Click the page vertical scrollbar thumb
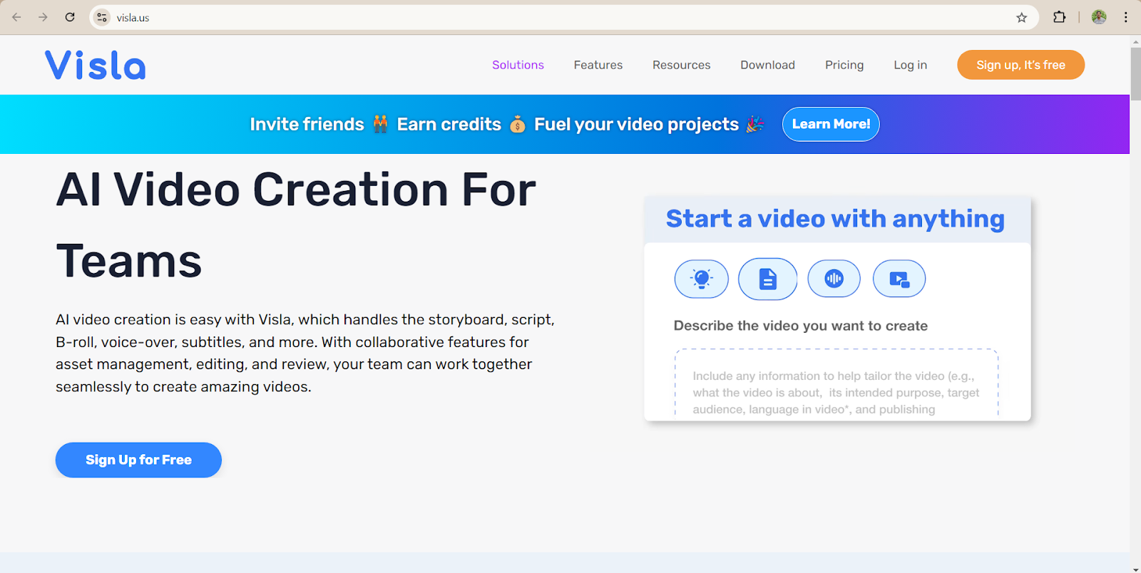 pyautogui.click(x=1135, y=73)
